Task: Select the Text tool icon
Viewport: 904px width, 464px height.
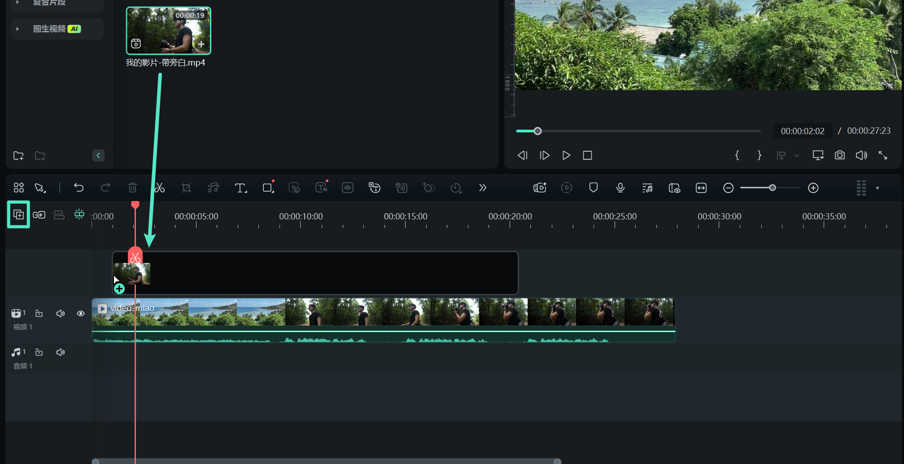Action: tap(240, 188)
